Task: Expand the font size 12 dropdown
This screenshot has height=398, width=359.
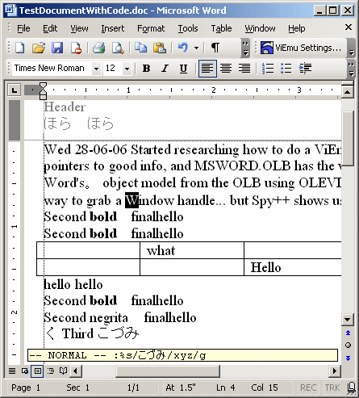Action: point(127,69)
